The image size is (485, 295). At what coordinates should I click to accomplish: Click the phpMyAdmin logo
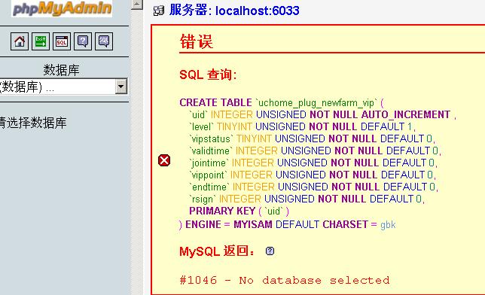pos(62,8)
